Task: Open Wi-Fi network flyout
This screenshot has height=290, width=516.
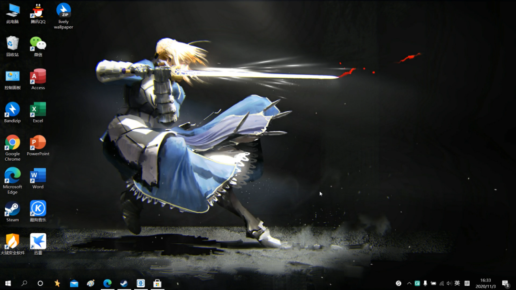Action: [x=441, y=283]
